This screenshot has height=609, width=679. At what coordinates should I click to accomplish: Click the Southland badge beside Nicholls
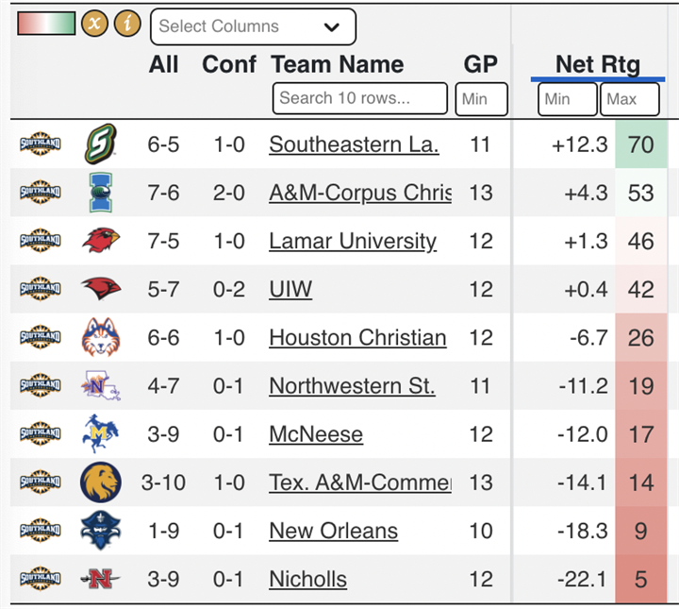(41, 578)
